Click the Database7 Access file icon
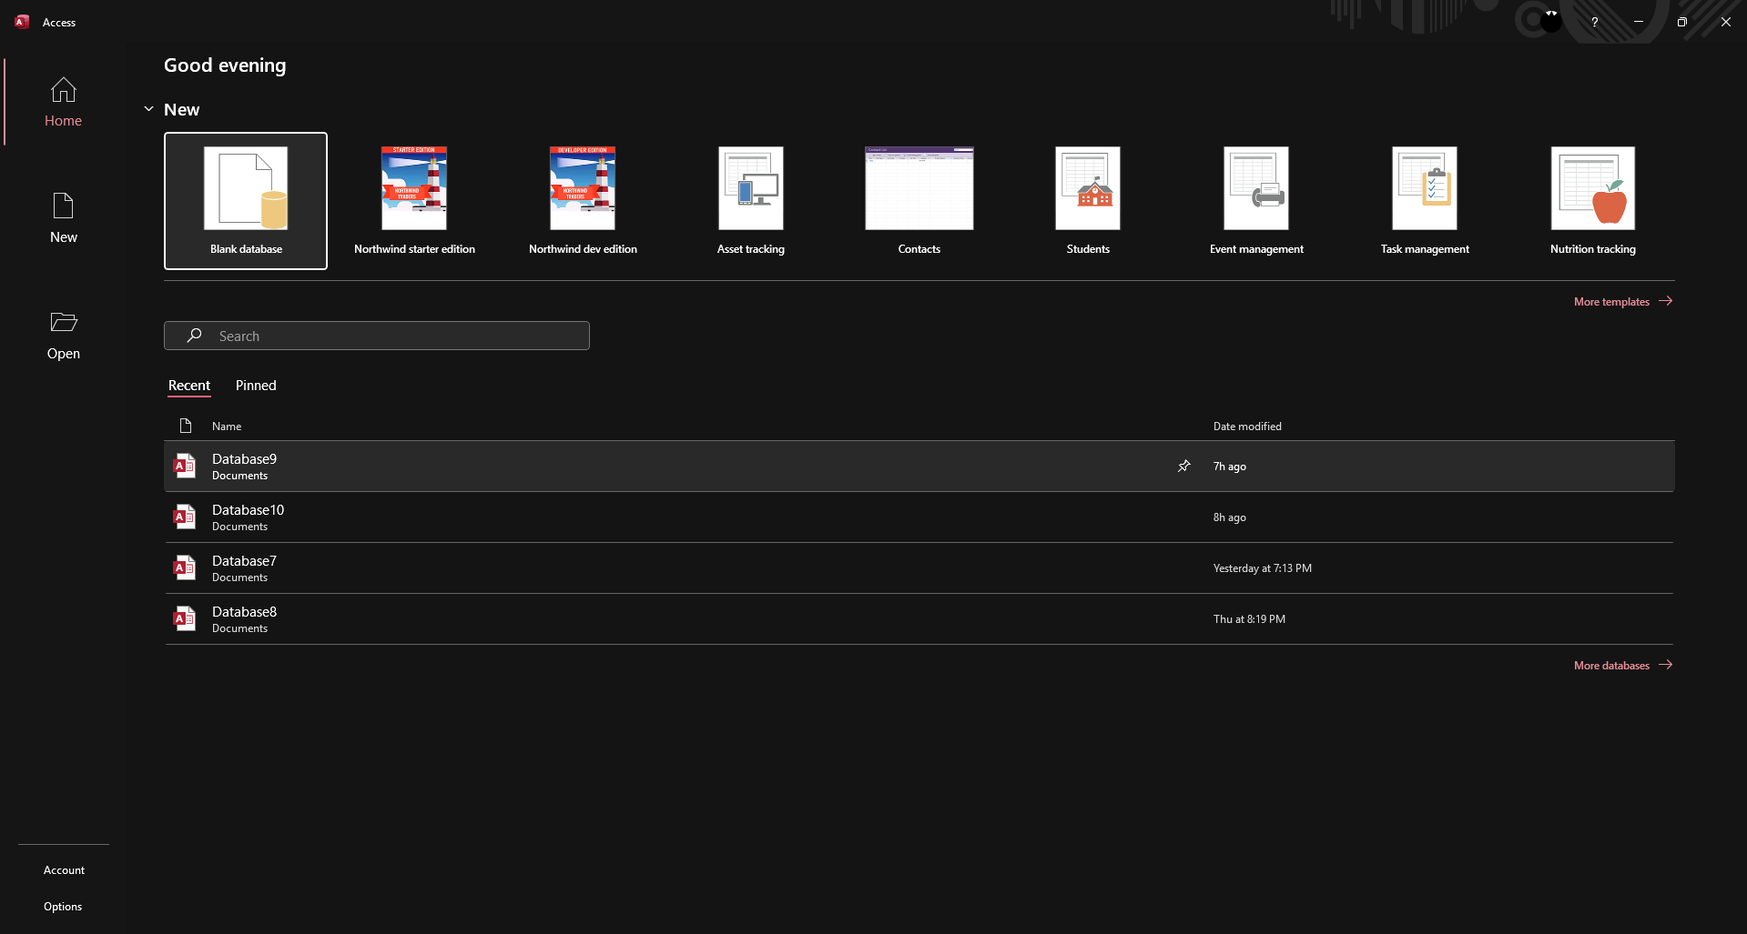The image size is (1747, 934). tap(185, 568)
